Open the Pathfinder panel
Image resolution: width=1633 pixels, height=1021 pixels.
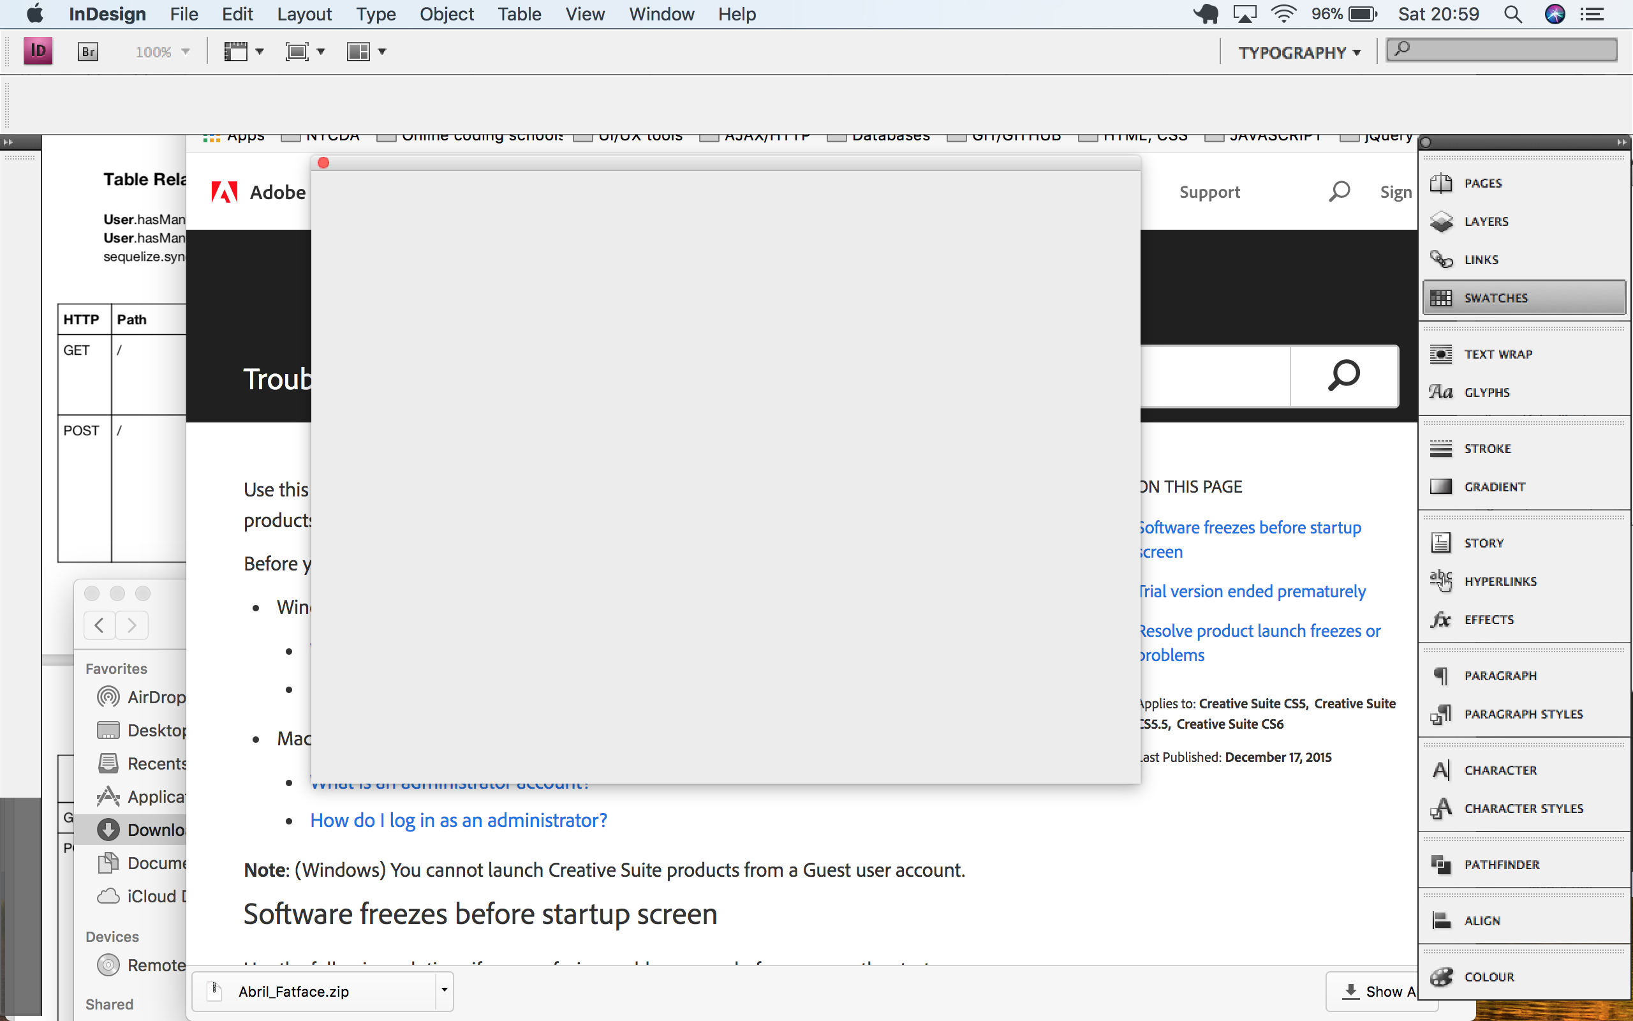coord(1501,864)
